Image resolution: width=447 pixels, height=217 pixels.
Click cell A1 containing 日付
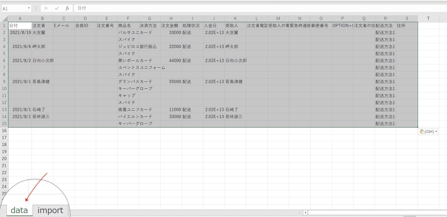point(20,26)
